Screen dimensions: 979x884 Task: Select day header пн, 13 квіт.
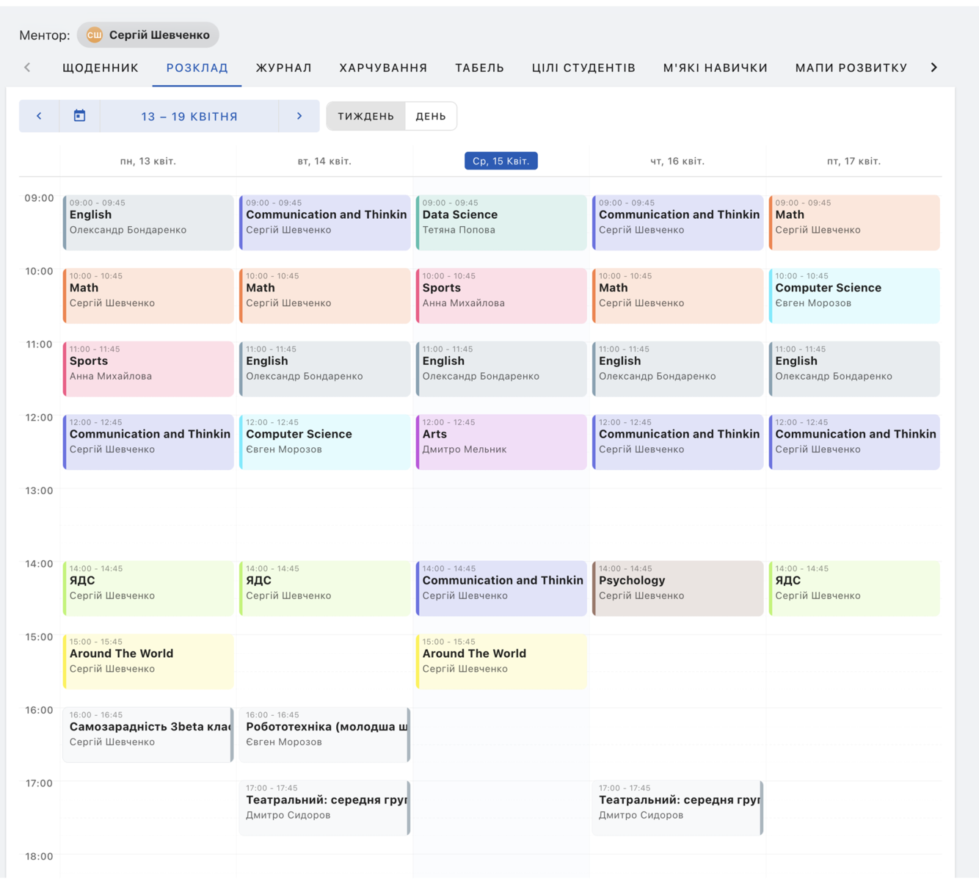pyautogui.click(x=148, y=161)
